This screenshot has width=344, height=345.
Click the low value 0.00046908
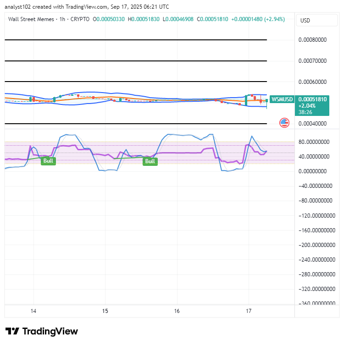[x=179, y=19]
